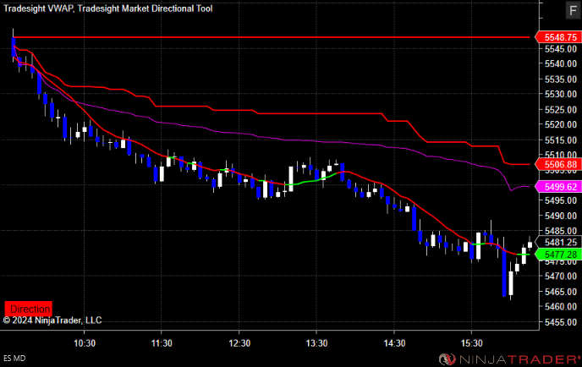Select the red 5506.88 price marker

point(558,164)
